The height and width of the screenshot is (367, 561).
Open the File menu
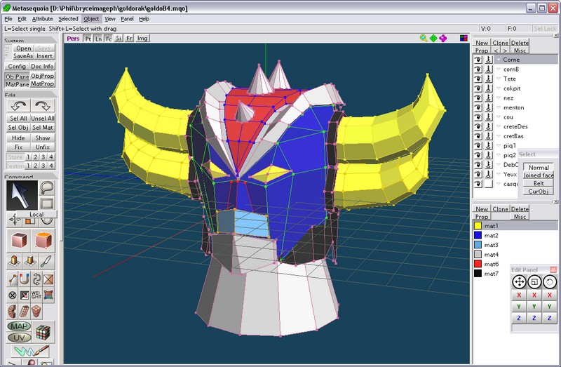pos(8,19)
